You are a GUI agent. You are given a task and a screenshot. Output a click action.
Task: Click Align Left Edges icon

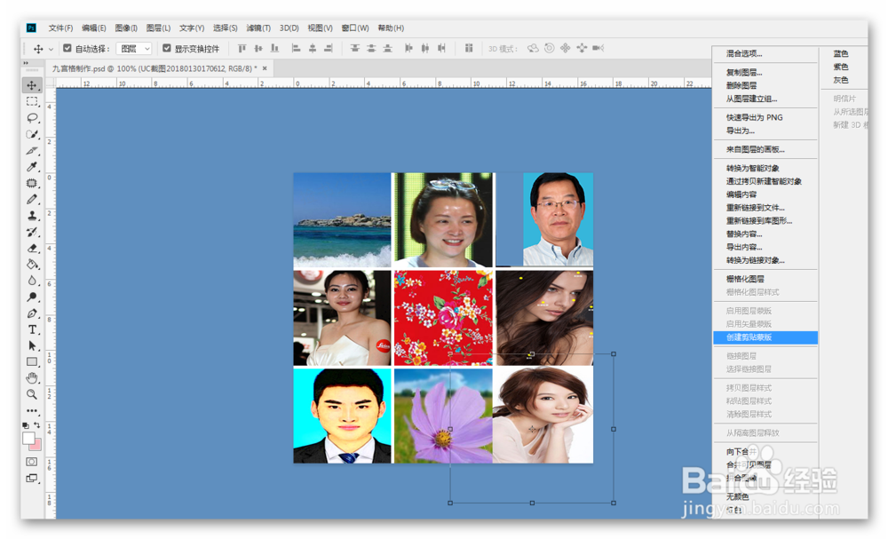[296, 49]
